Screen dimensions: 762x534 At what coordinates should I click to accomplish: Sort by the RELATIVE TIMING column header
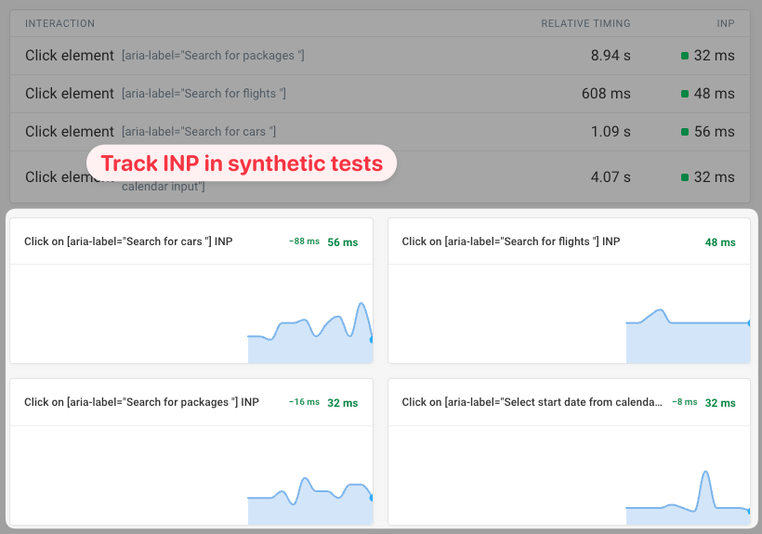coord(585,23)
